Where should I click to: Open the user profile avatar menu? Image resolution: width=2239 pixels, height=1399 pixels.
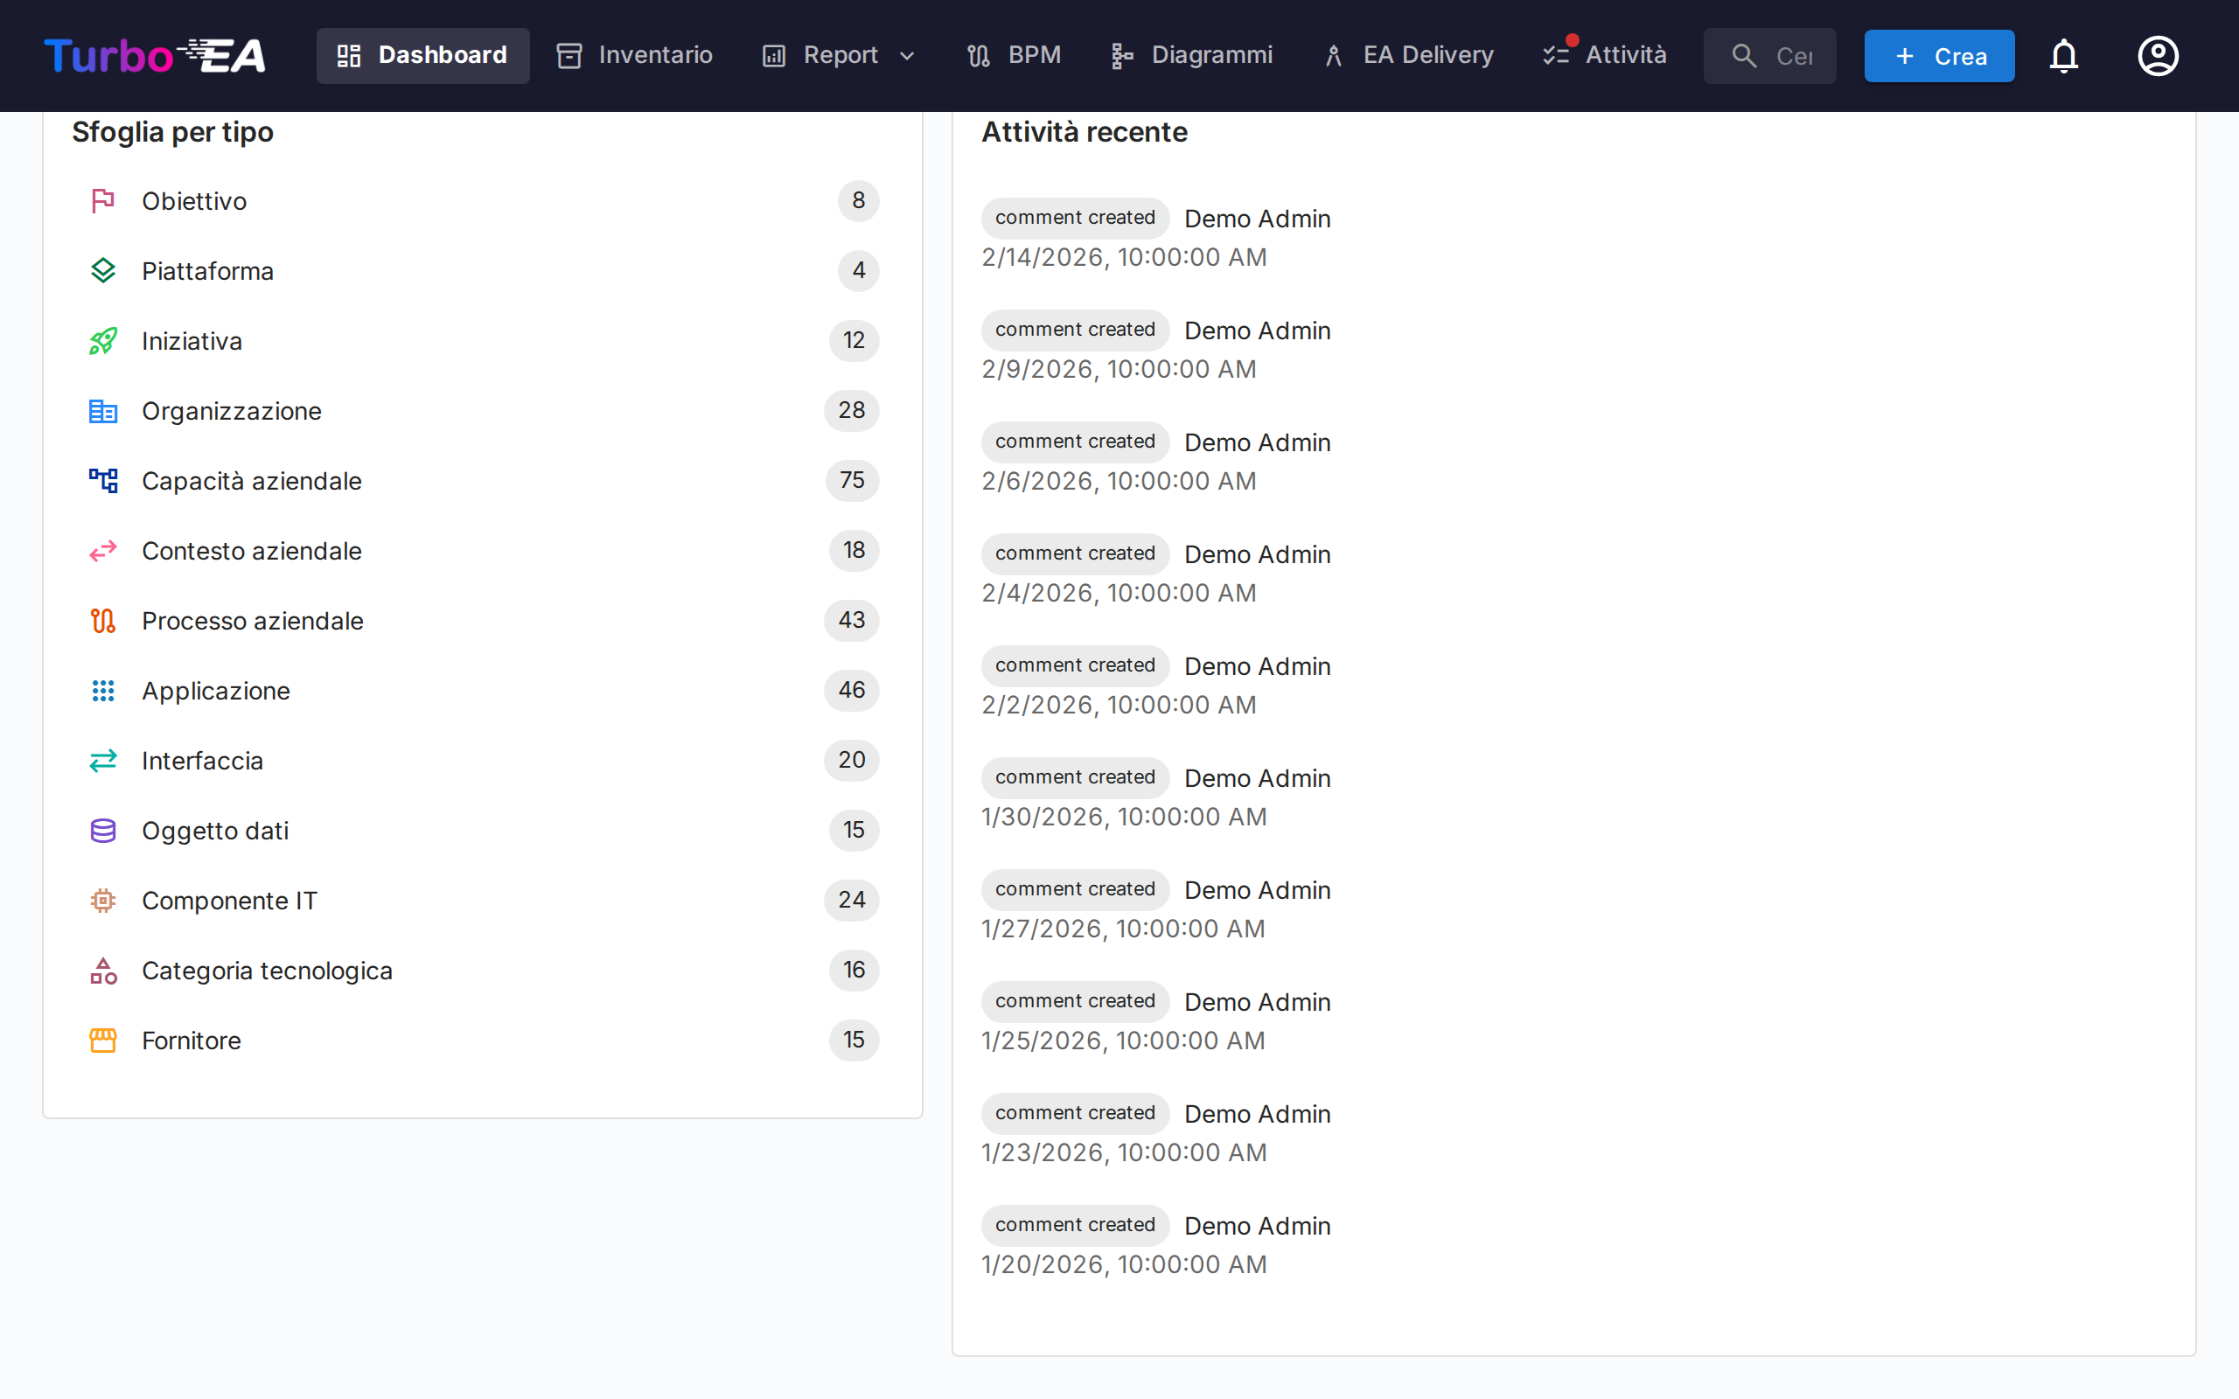(x=2158, y=55)
